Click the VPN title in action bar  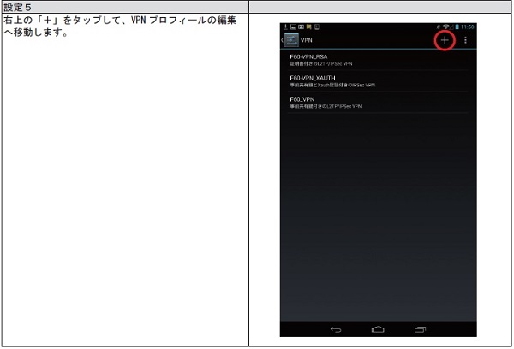(x=306, y=40)
